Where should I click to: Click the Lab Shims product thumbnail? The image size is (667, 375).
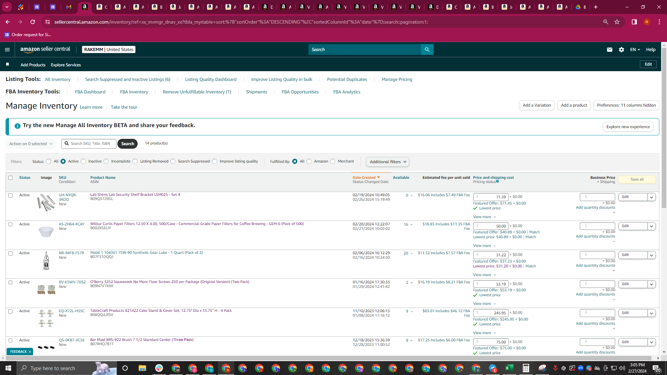tap(46, 202)
